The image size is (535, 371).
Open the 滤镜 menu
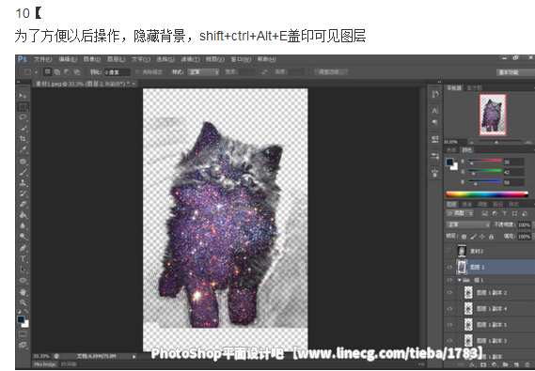pyautogui.click(x=190, y=59)
